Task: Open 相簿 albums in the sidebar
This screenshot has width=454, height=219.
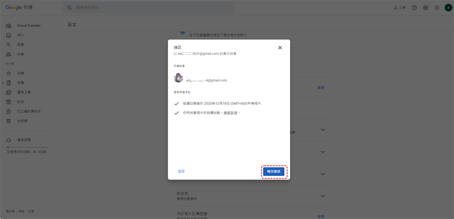Action: (20, 83)
